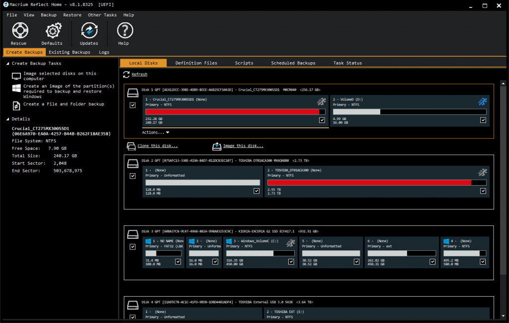Viewport: 509px width, 323px height.
Task: Click Windows flag on NO NAME partition
Action: click(x=148, y=241)
